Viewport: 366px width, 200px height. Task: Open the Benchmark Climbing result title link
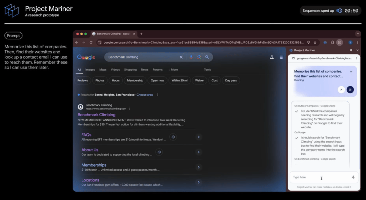pyautogui.click(x=96, y=115)
